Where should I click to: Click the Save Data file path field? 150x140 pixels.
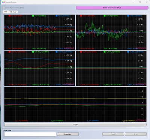click(30, 134)
